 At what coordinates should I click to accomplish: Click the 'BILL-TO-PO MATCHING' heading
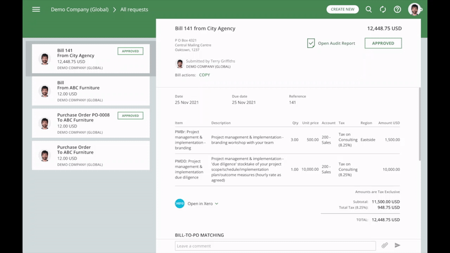pyautogui.click(x=200, y=235)
